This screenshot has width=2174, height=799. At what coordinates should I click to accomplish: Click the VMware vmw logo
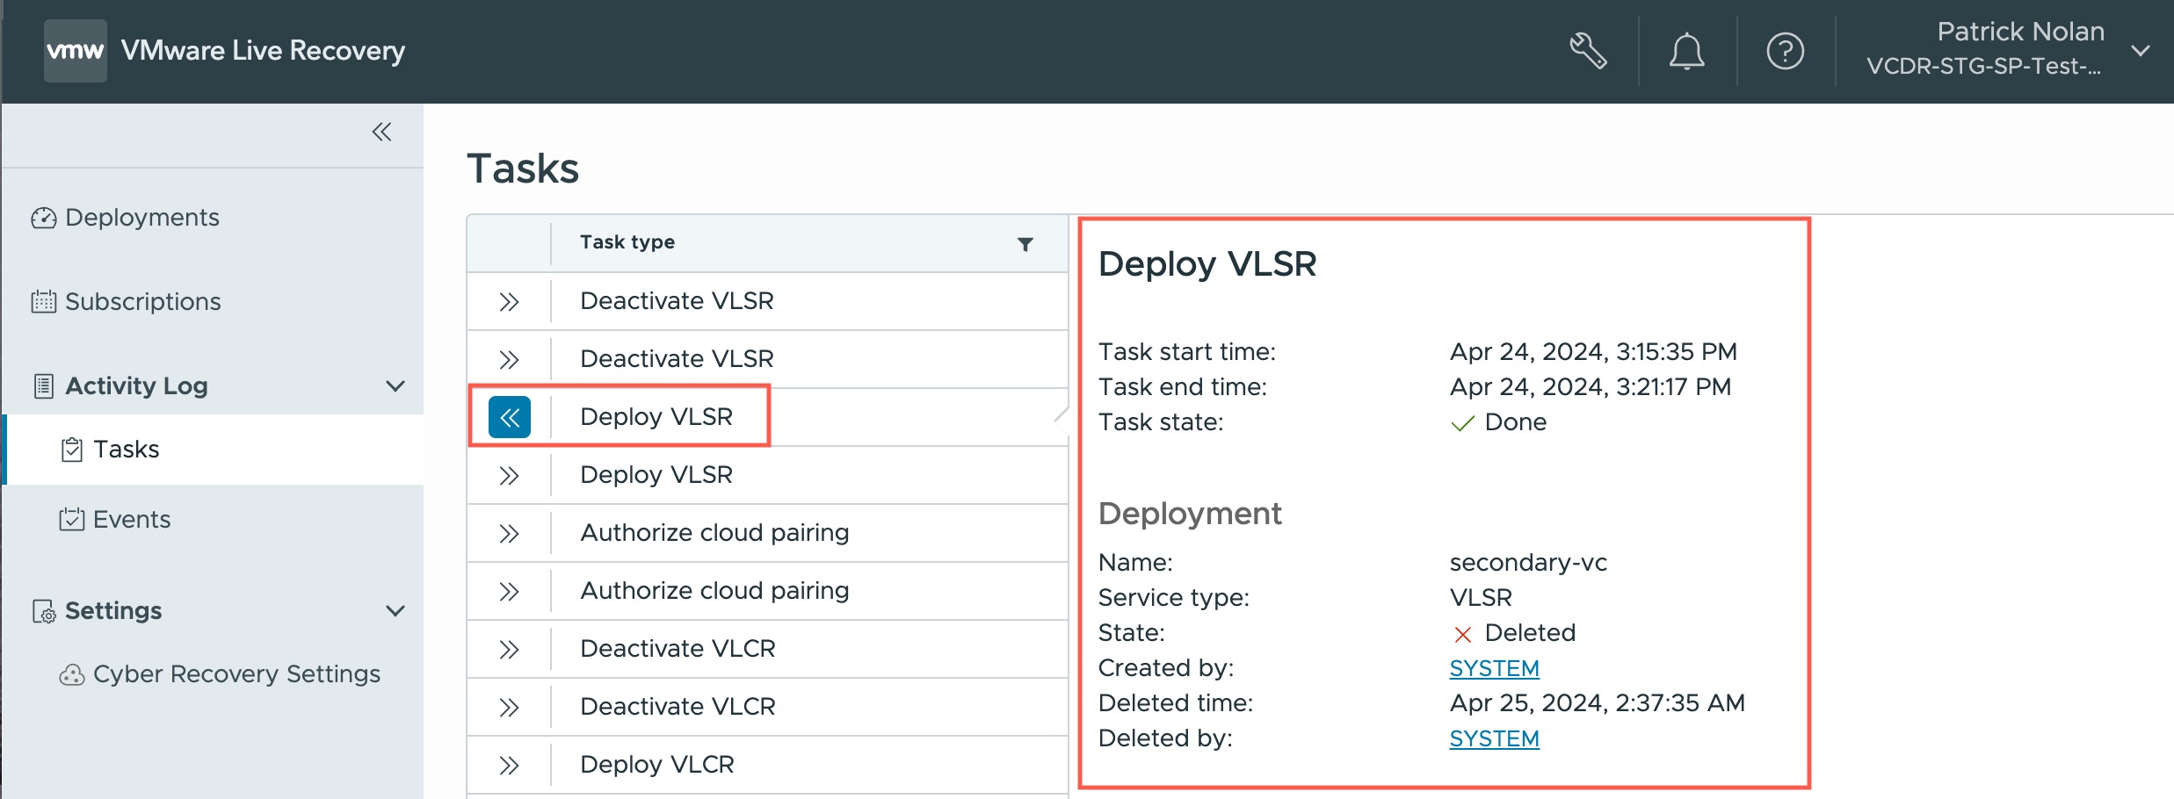tap(76, 51)
